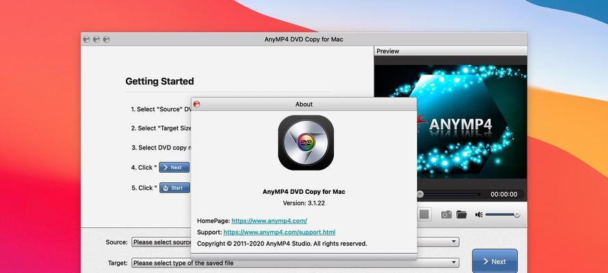The width and height of the screenshot is (608, 273).
Task: Open the snapshot folder icon
Action: [461, 214]
